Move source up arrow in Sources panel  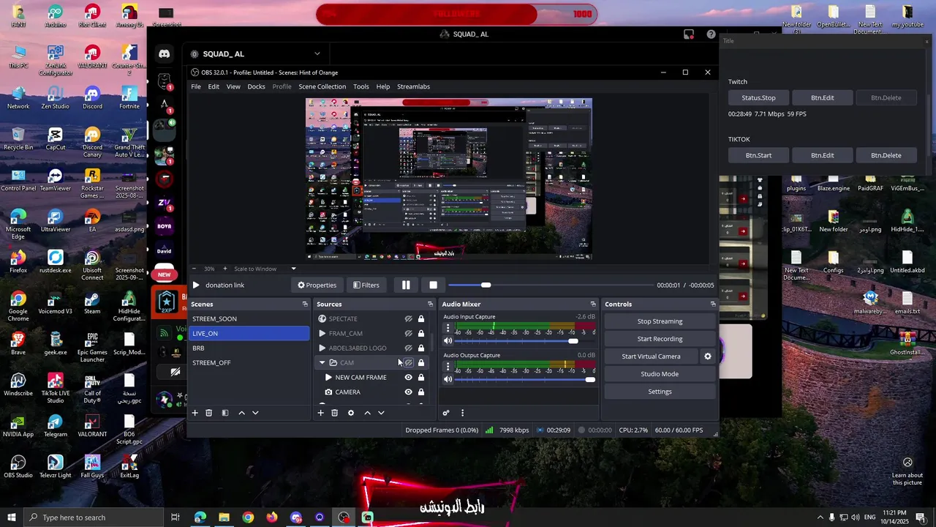pos(368,413)
